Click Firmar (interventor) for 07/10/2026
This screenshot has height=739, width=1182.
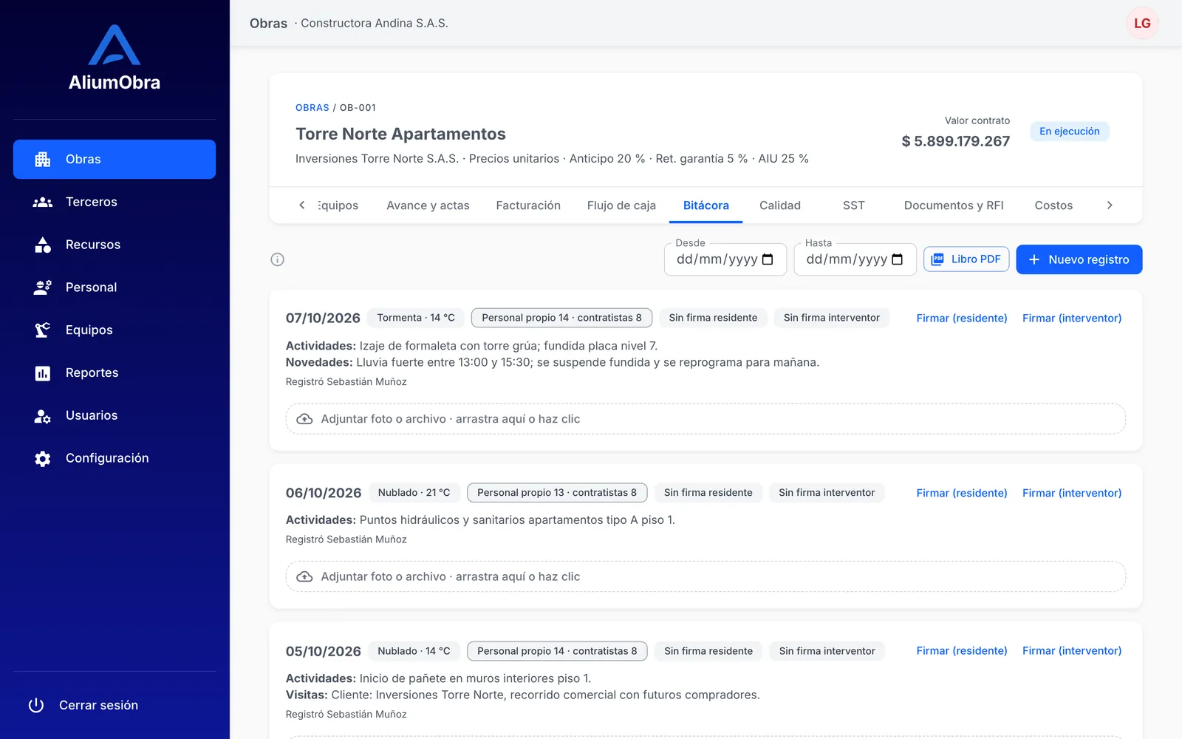(x=1072, y=319)
